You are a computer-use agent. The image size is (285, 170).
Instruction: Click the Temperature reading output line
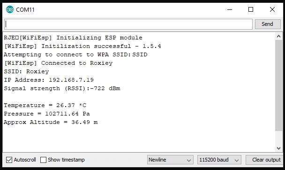coord(45,105)
